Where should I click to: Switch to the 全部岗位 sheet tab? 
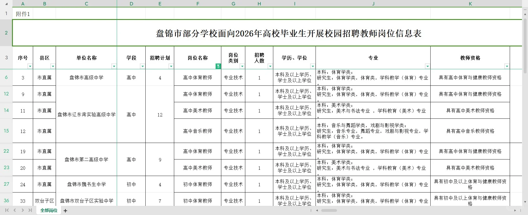[x=49, y=210]
